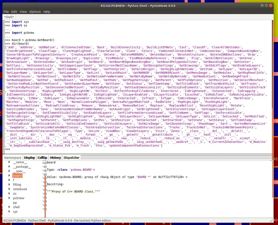
Task: Select the *Shell* tab
Action: point(9,17)
